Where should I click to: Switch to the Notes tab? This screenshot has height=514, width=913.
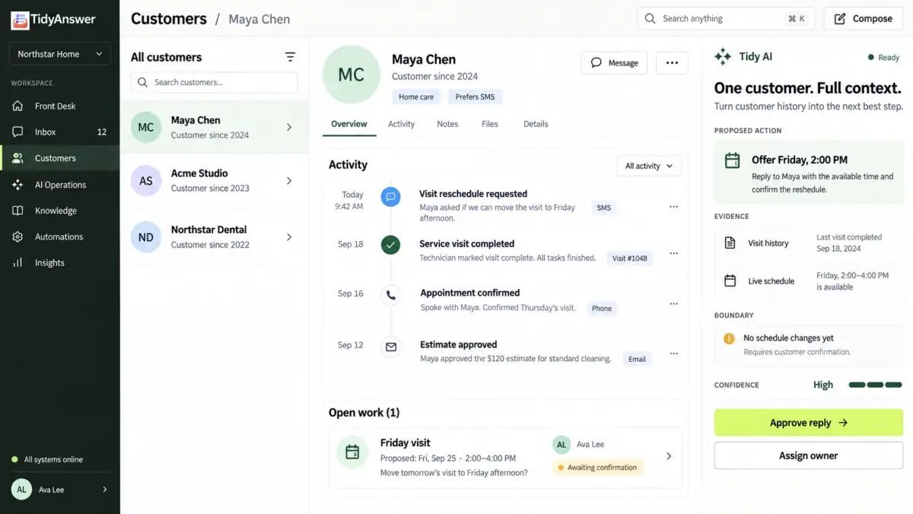(447, 124)
